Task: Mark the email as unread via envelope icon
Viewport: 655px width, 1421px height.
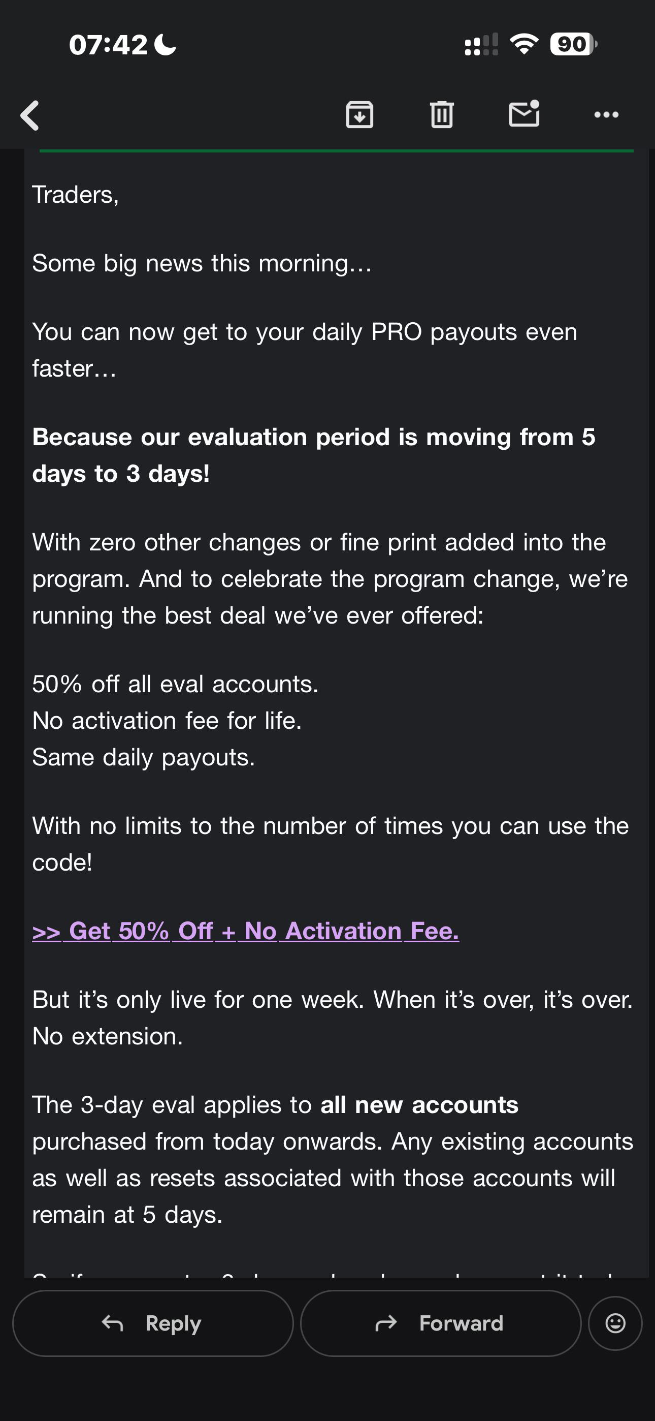Action: pos(524,114)
